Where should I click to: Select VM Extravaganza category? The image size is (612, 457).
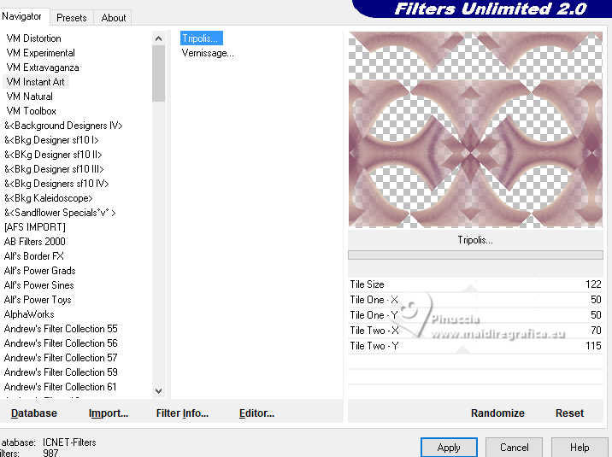(43, 67)
